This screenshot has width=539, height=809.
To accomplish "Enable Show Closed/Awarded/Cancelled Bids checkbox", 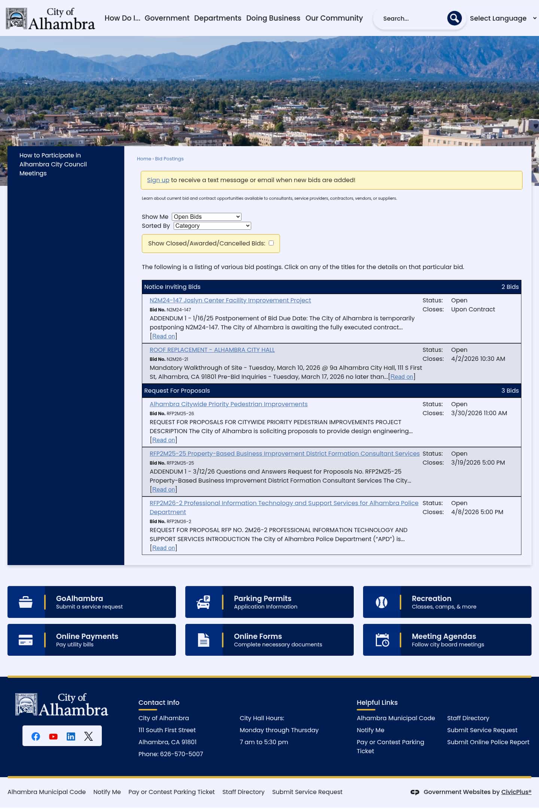I will pos(271,243).
